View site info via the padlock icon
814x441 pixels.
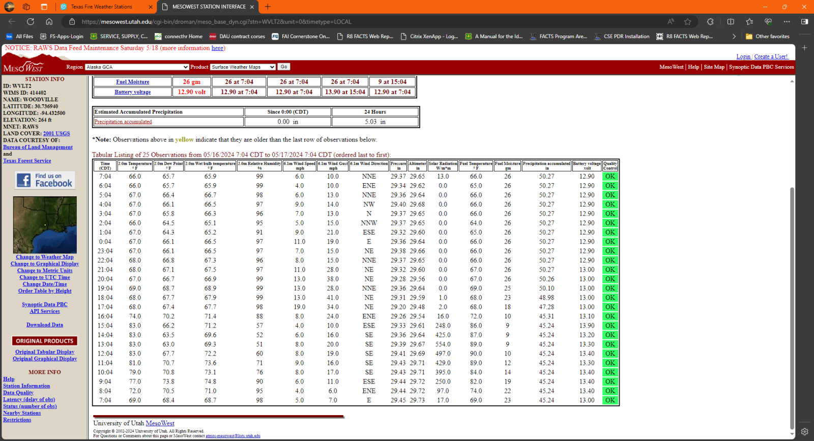click(x=72, y=21)
